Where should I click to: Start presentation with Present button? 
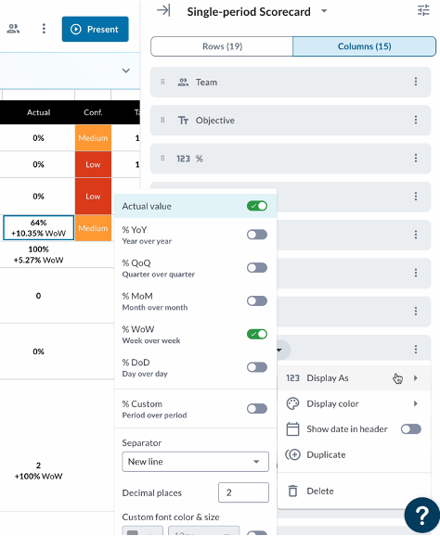(x=95, y=29)
